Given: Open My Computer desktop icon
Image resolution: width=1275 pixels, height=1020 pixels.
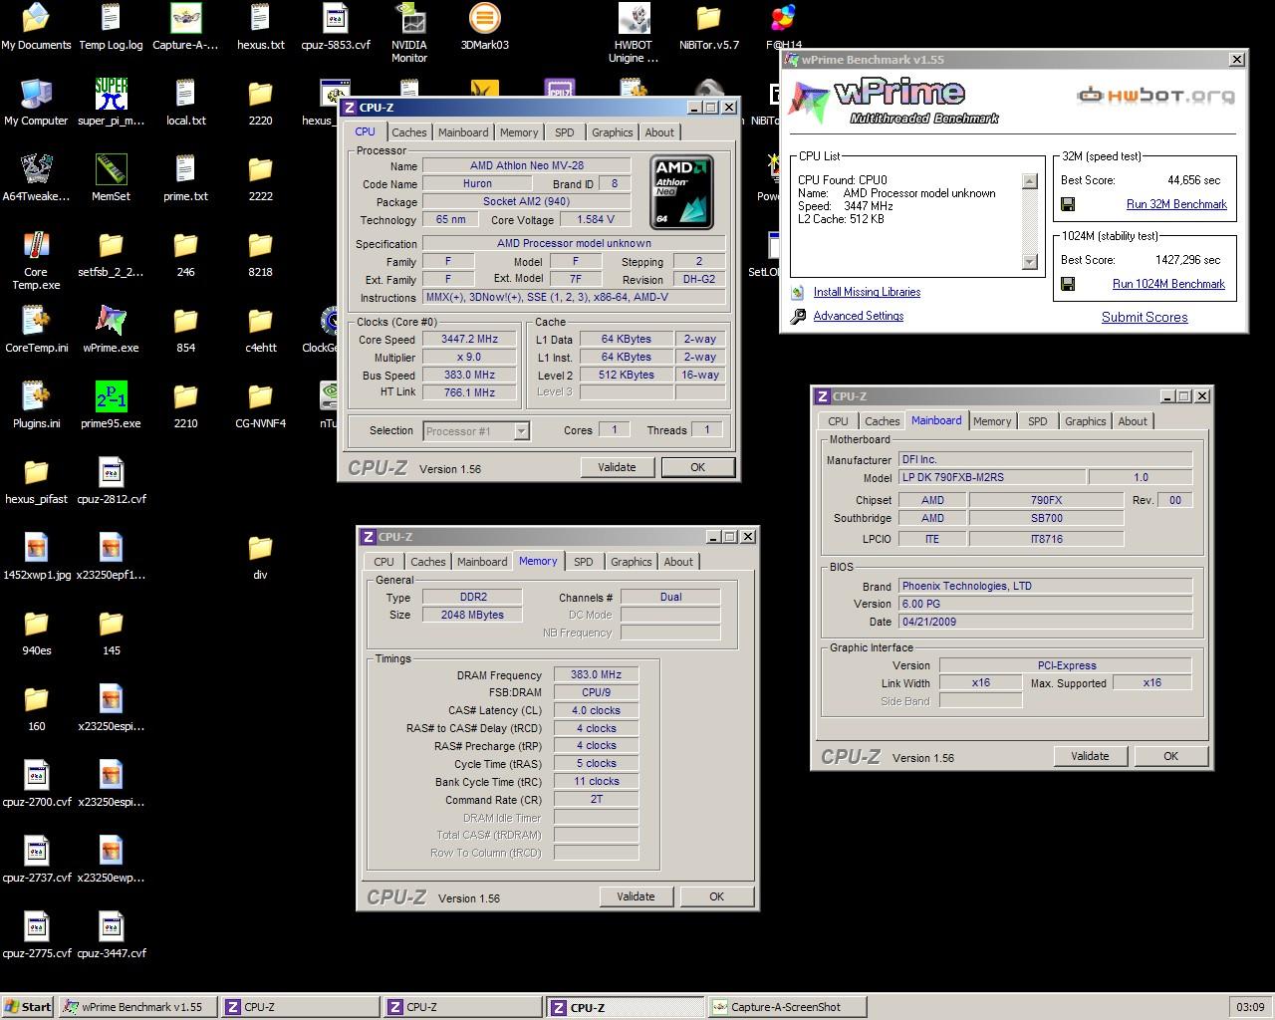Looking at the screenshot, I should (x=36, y=103).
